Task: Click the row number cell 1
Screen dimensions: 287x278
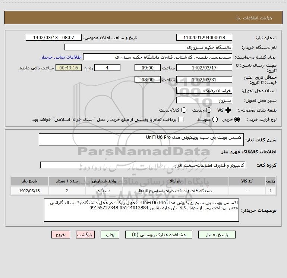Action: point(271,191)
